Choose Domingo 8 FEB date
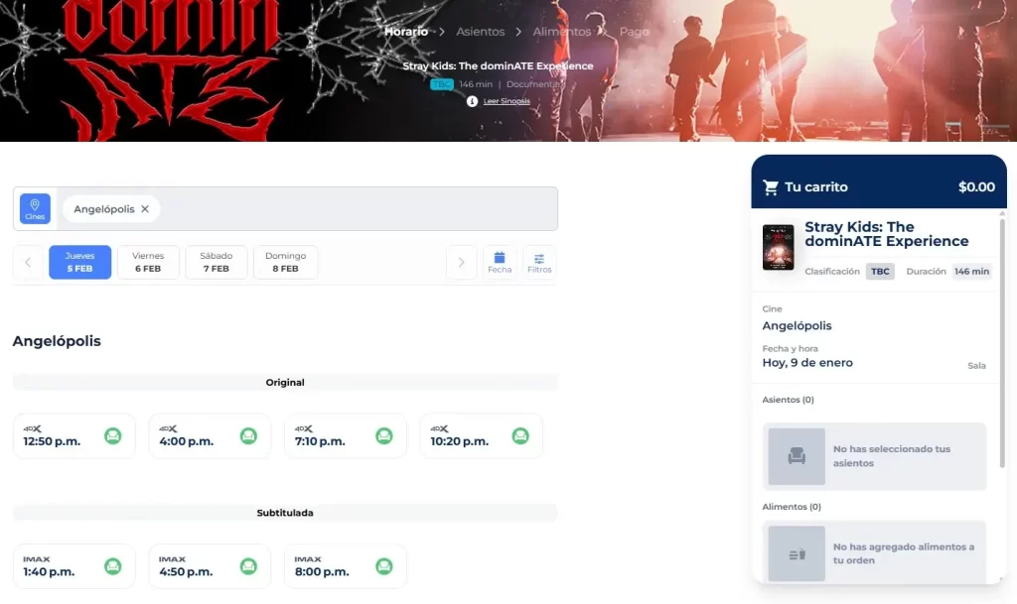 (285, 263)
